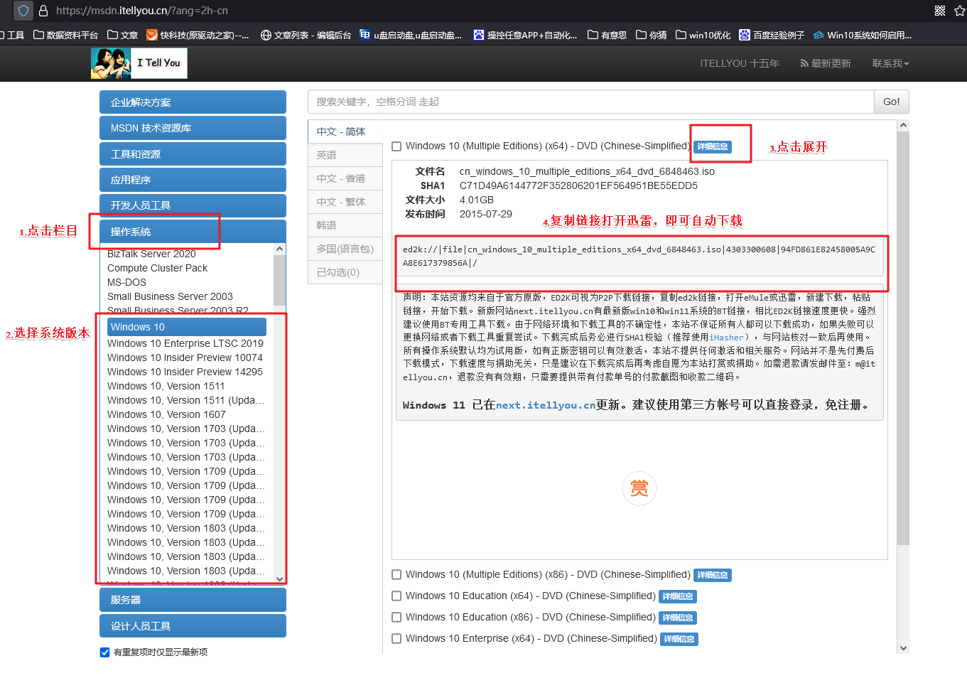Click the bookmark star in the address bar
Image resolution: width=967 pixels, height=678 pixels.
click(960, 11)
